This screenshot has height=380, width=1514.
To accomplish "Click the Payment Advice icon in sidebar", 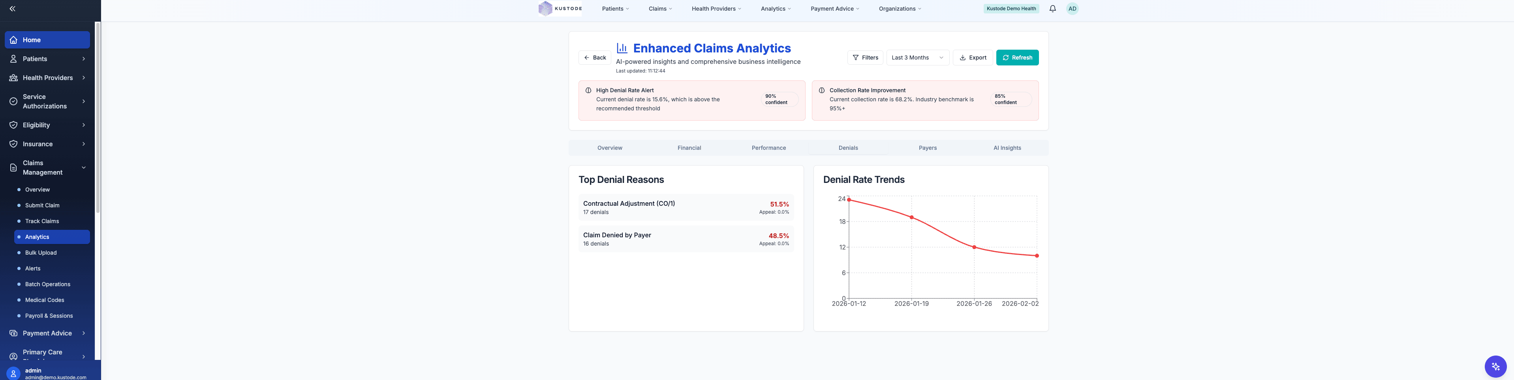I will (13, 333).
